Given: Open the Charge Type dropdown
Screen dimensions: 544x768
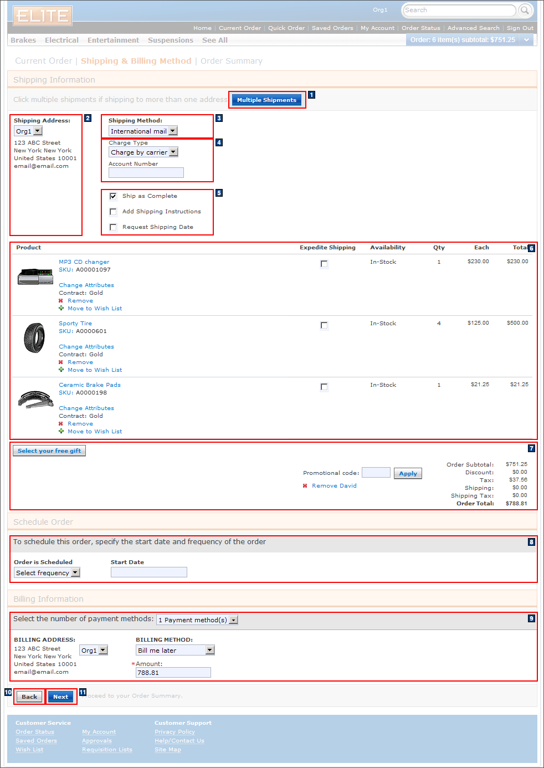Looking at the screenshot, I should (173, 152).
